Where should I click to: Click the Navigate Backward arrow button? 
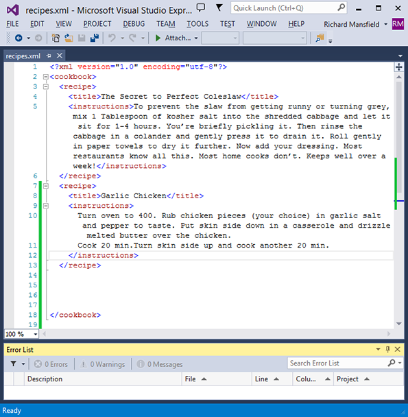pyautogui.click(x=19, y=38)
